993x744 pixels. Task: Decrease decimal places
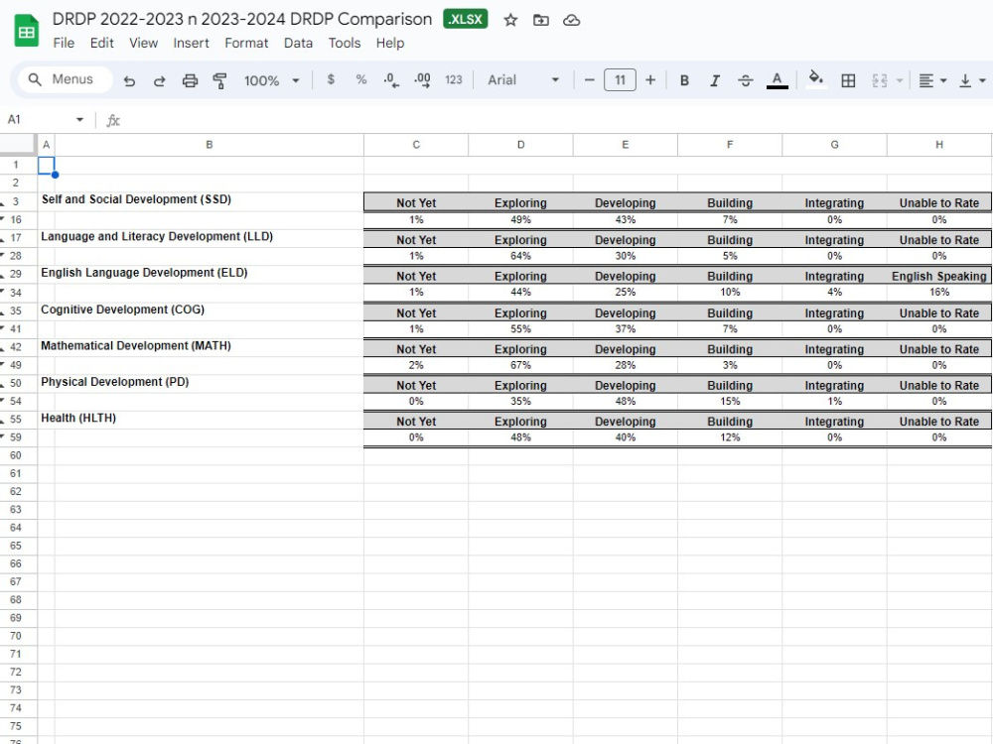391,80
